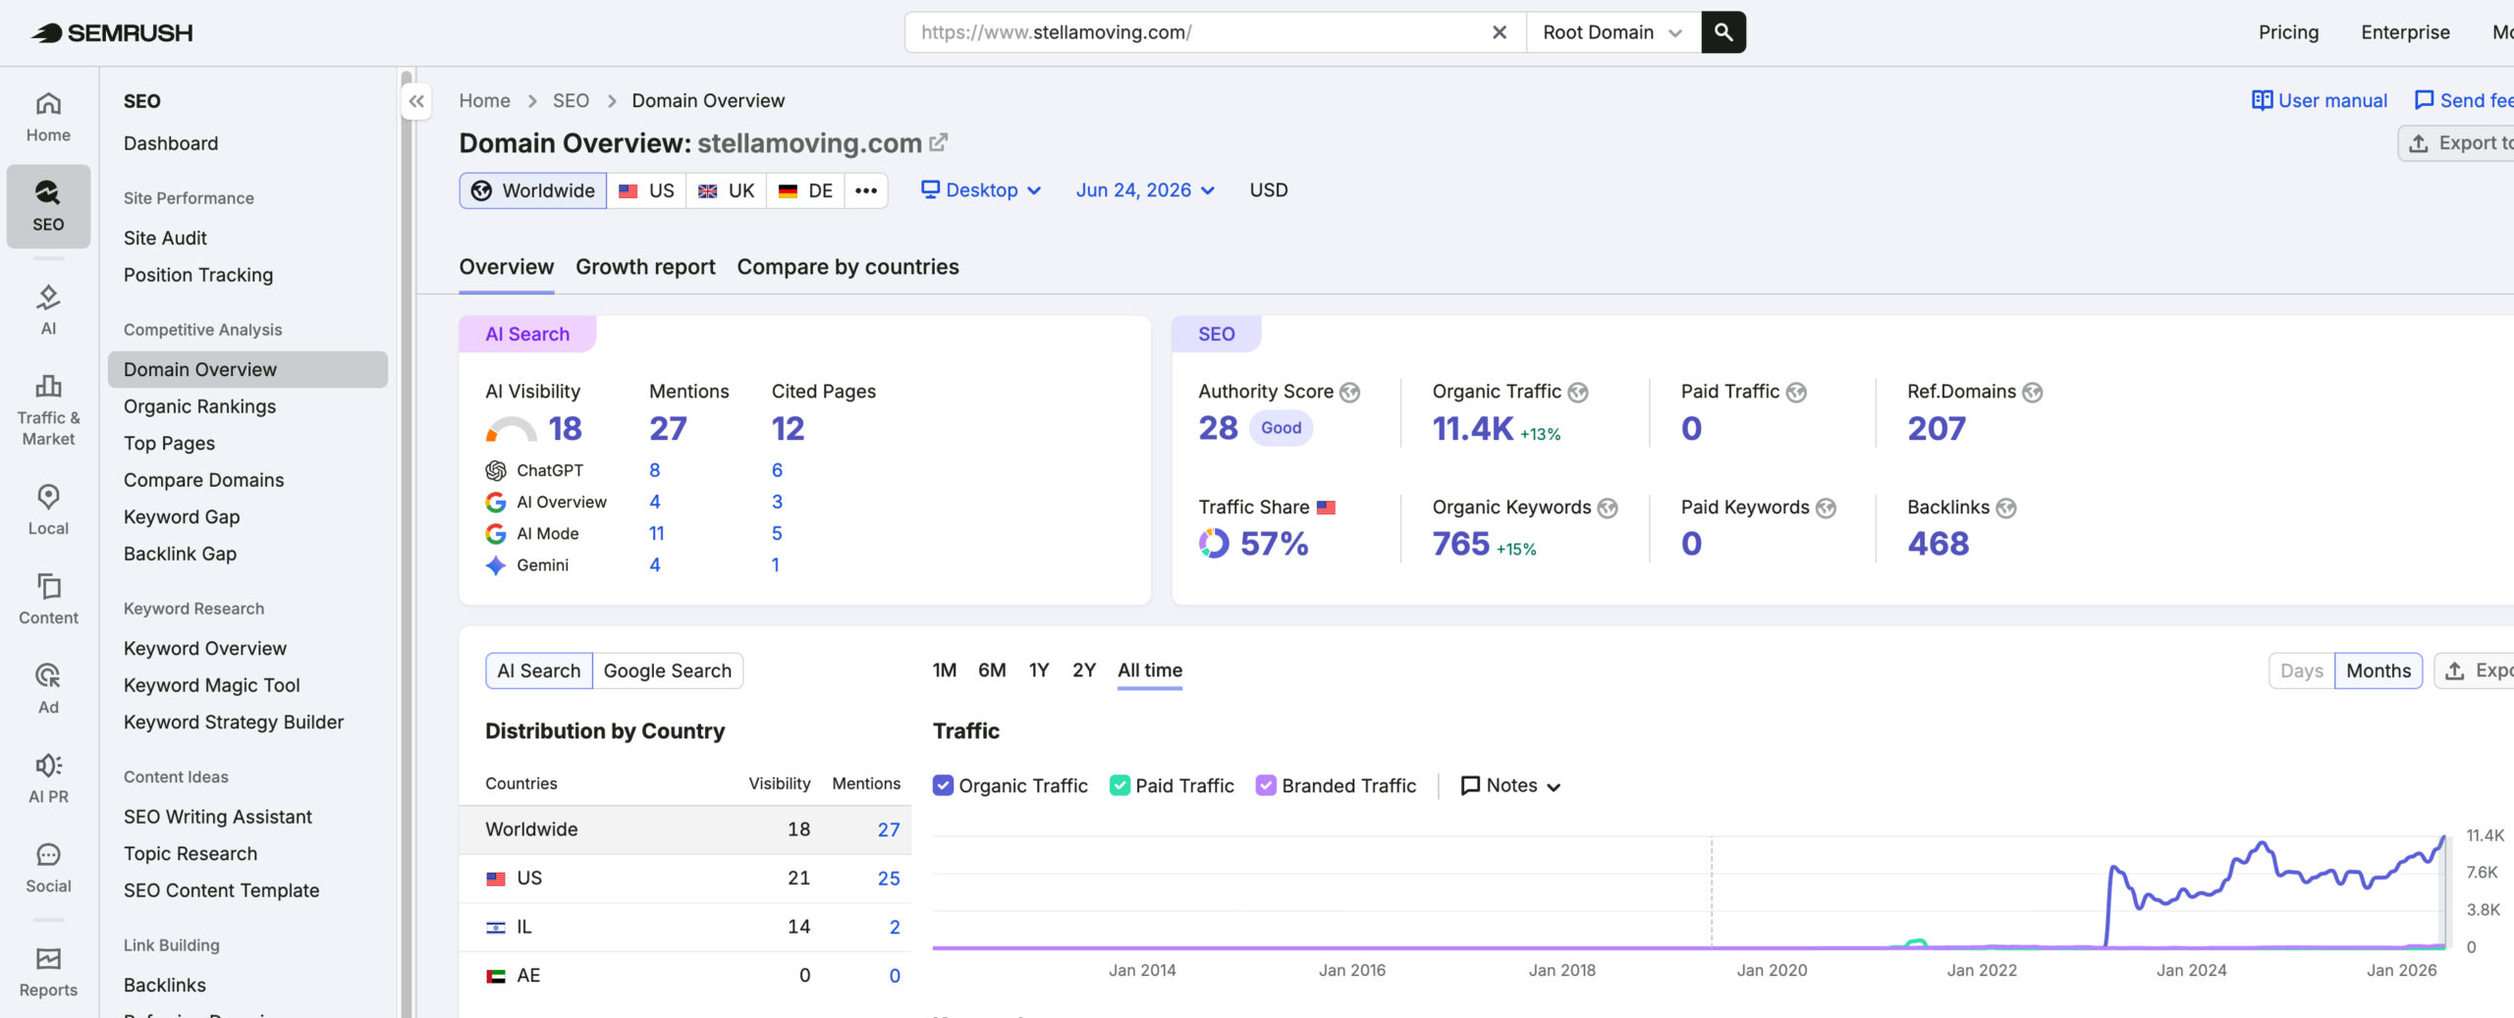The image size is (2514, 1018).
Task: Set chart granularity to Days
Action: point(2301,671)
